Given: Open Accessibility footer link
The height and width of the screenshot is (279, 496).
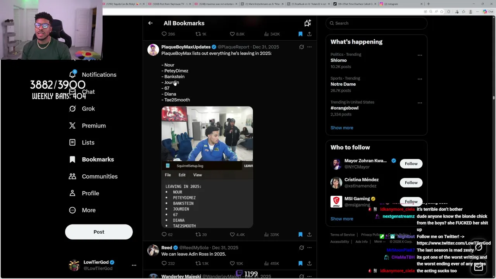Looking at the screenshot, I should pos(339,242).
